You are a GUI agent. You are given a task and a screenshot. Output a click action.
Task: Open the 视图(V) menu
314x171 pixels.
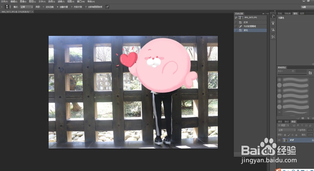(x=71, y=1)
